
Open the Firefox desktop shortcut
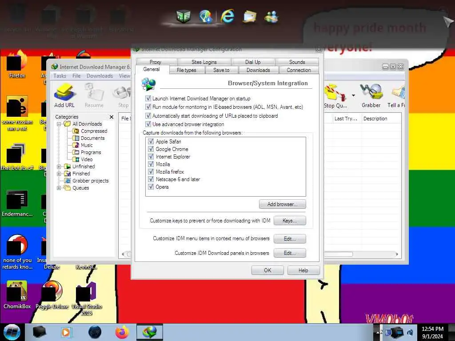tap(17, 64)
